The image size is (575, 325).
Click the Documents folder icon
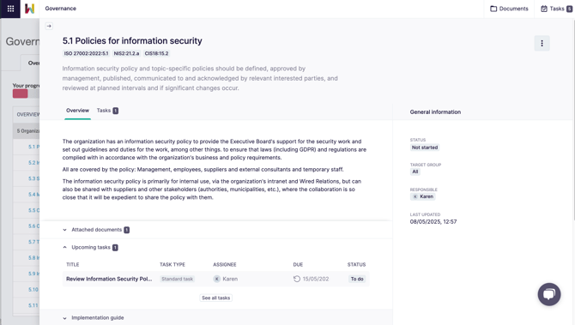tap(493, 9)
